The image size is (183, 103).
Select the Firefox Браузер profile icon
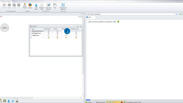coord(30,5)
